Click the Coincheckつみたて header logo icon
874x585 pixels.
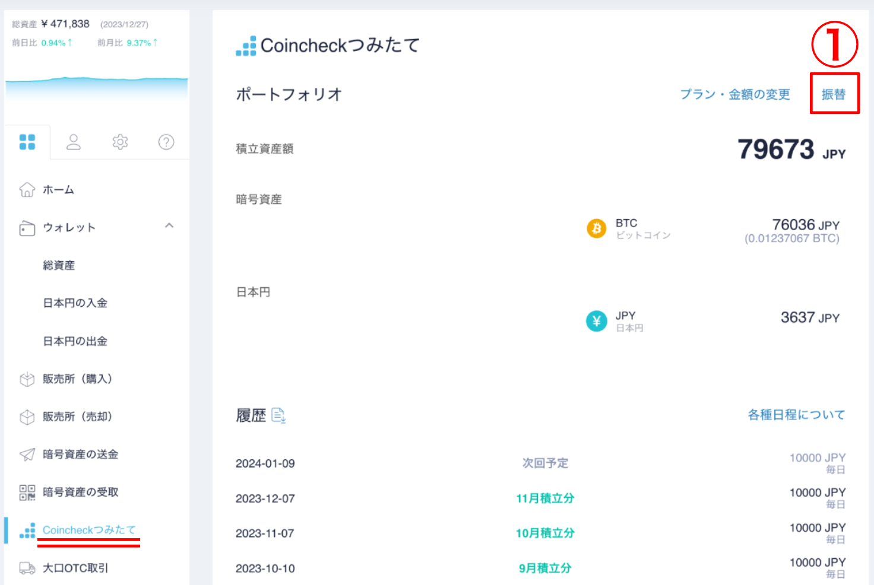coord(246,46)
